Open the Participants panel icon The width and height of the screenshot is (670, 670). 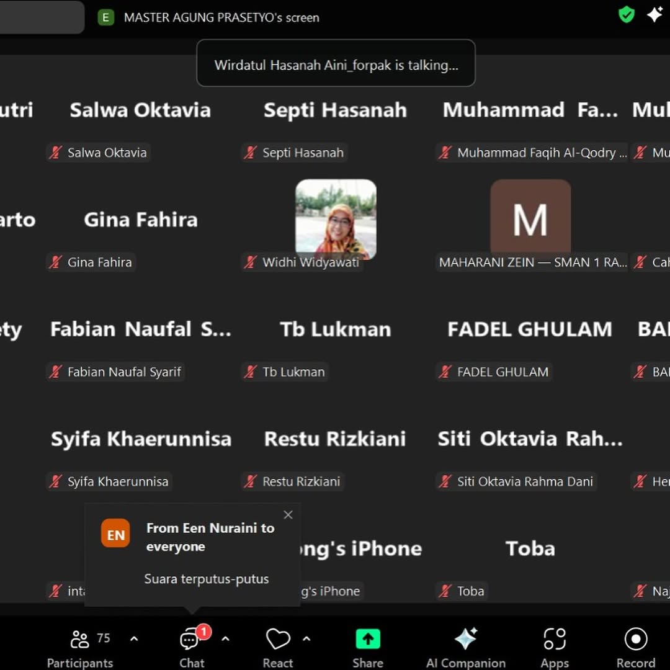click(80, 639)
